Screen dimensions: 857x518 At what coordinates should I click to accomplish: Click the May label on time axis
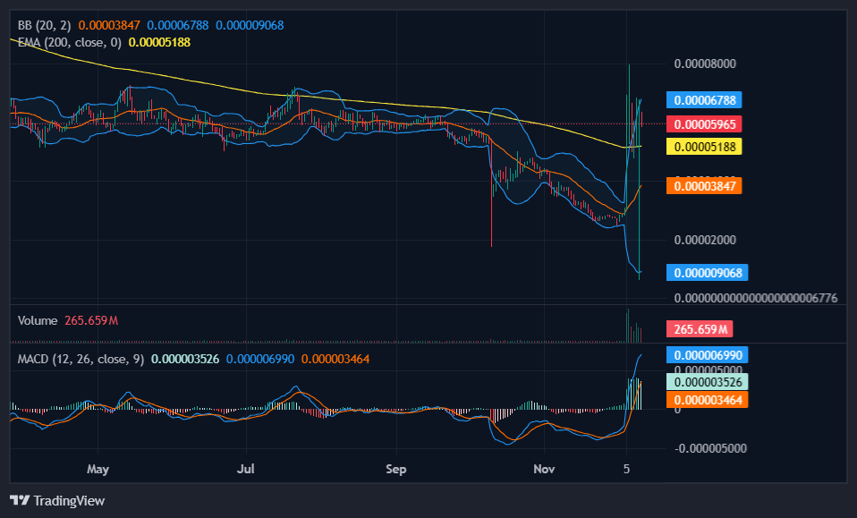click(x=98, y=468)
